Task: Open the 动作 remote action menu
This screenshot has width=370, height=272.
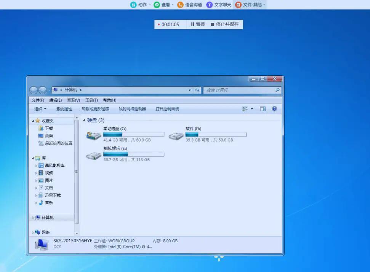Action: coord(140,5)
